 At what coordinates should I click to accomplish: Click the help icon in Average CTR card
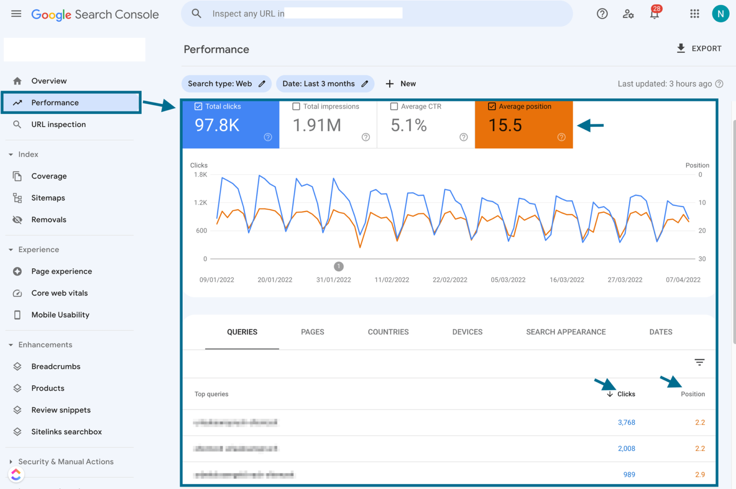pos(463,137)
